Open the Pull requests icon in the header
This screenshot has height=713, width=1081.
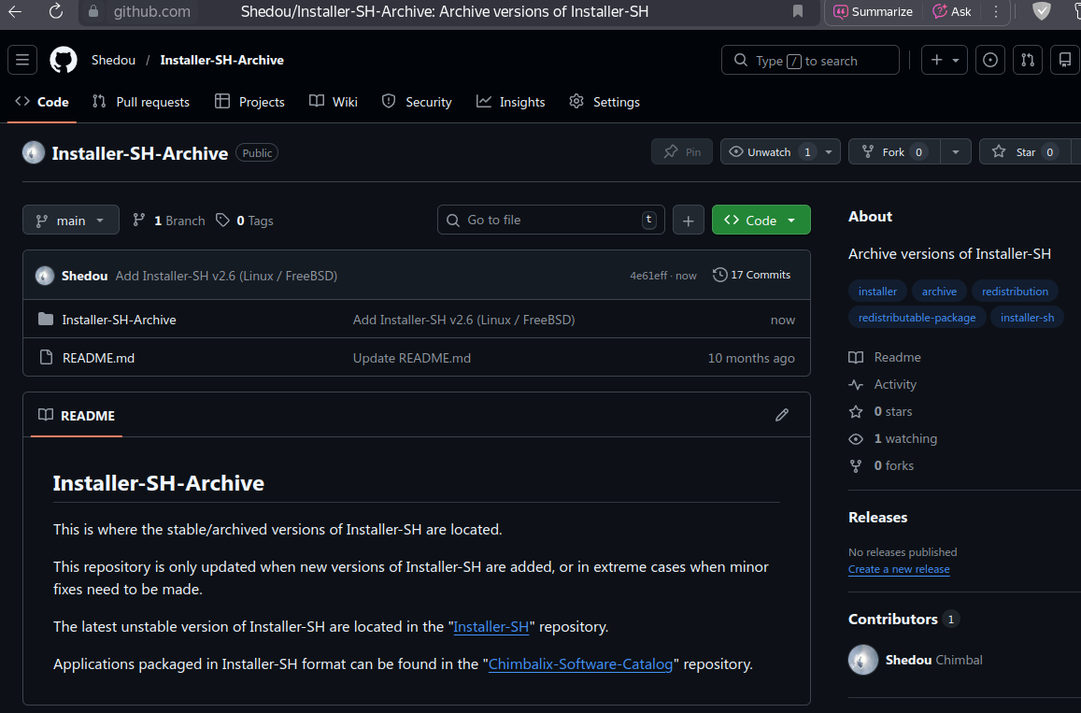[1027, 60]
